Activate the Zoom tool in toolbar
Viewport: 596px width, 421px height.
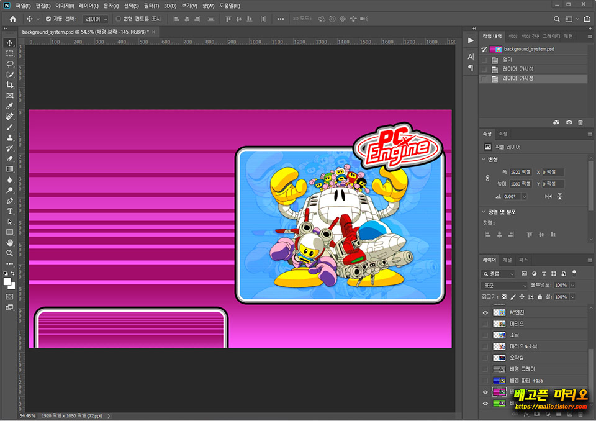[x=10, y=253]
